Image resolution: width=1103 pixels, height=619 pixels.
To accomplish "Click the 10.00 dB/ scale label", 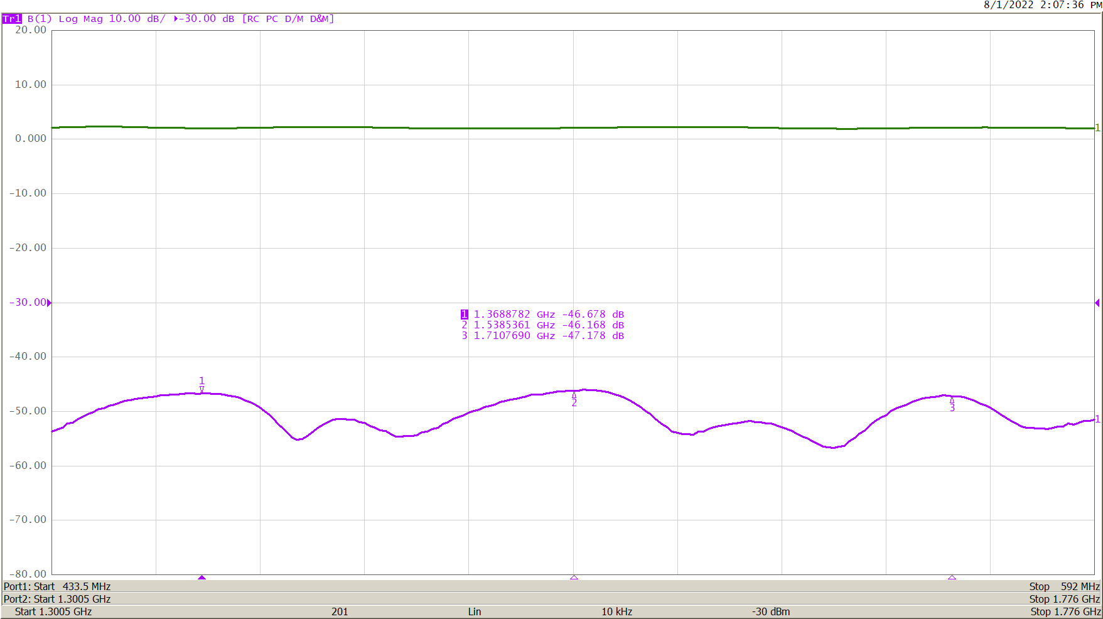I will [137, 19].
